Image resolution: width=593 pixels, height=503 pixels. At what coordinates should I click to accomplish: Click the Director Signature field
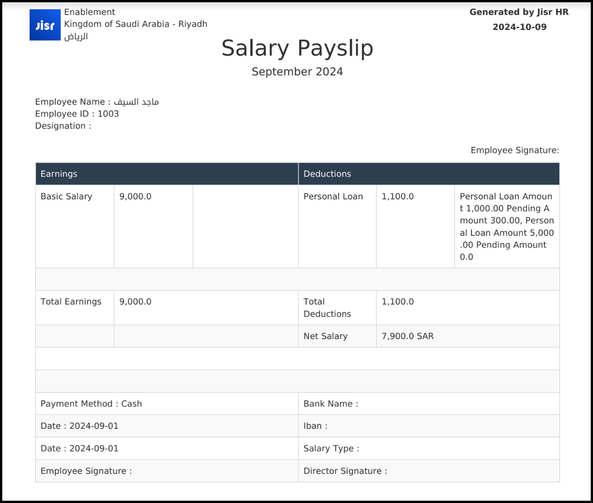(x=345, y=471)
